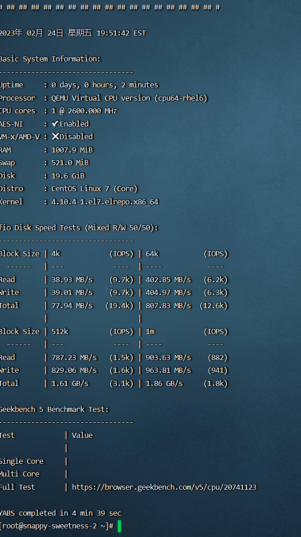The height and width of the screenshot is (537, 301).
Task: Click the 4k total speed 77.94 MB/s
Action: tap(72, 305)
